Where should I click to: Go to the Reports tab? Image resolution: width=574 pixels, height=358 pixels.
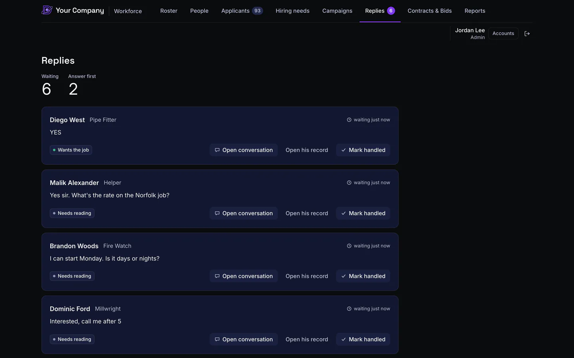[475, 11]
